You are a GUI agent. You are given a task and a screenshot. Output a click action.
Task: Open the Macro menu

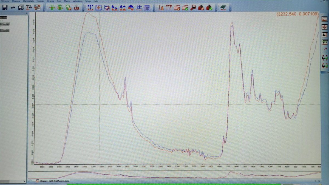67,1
